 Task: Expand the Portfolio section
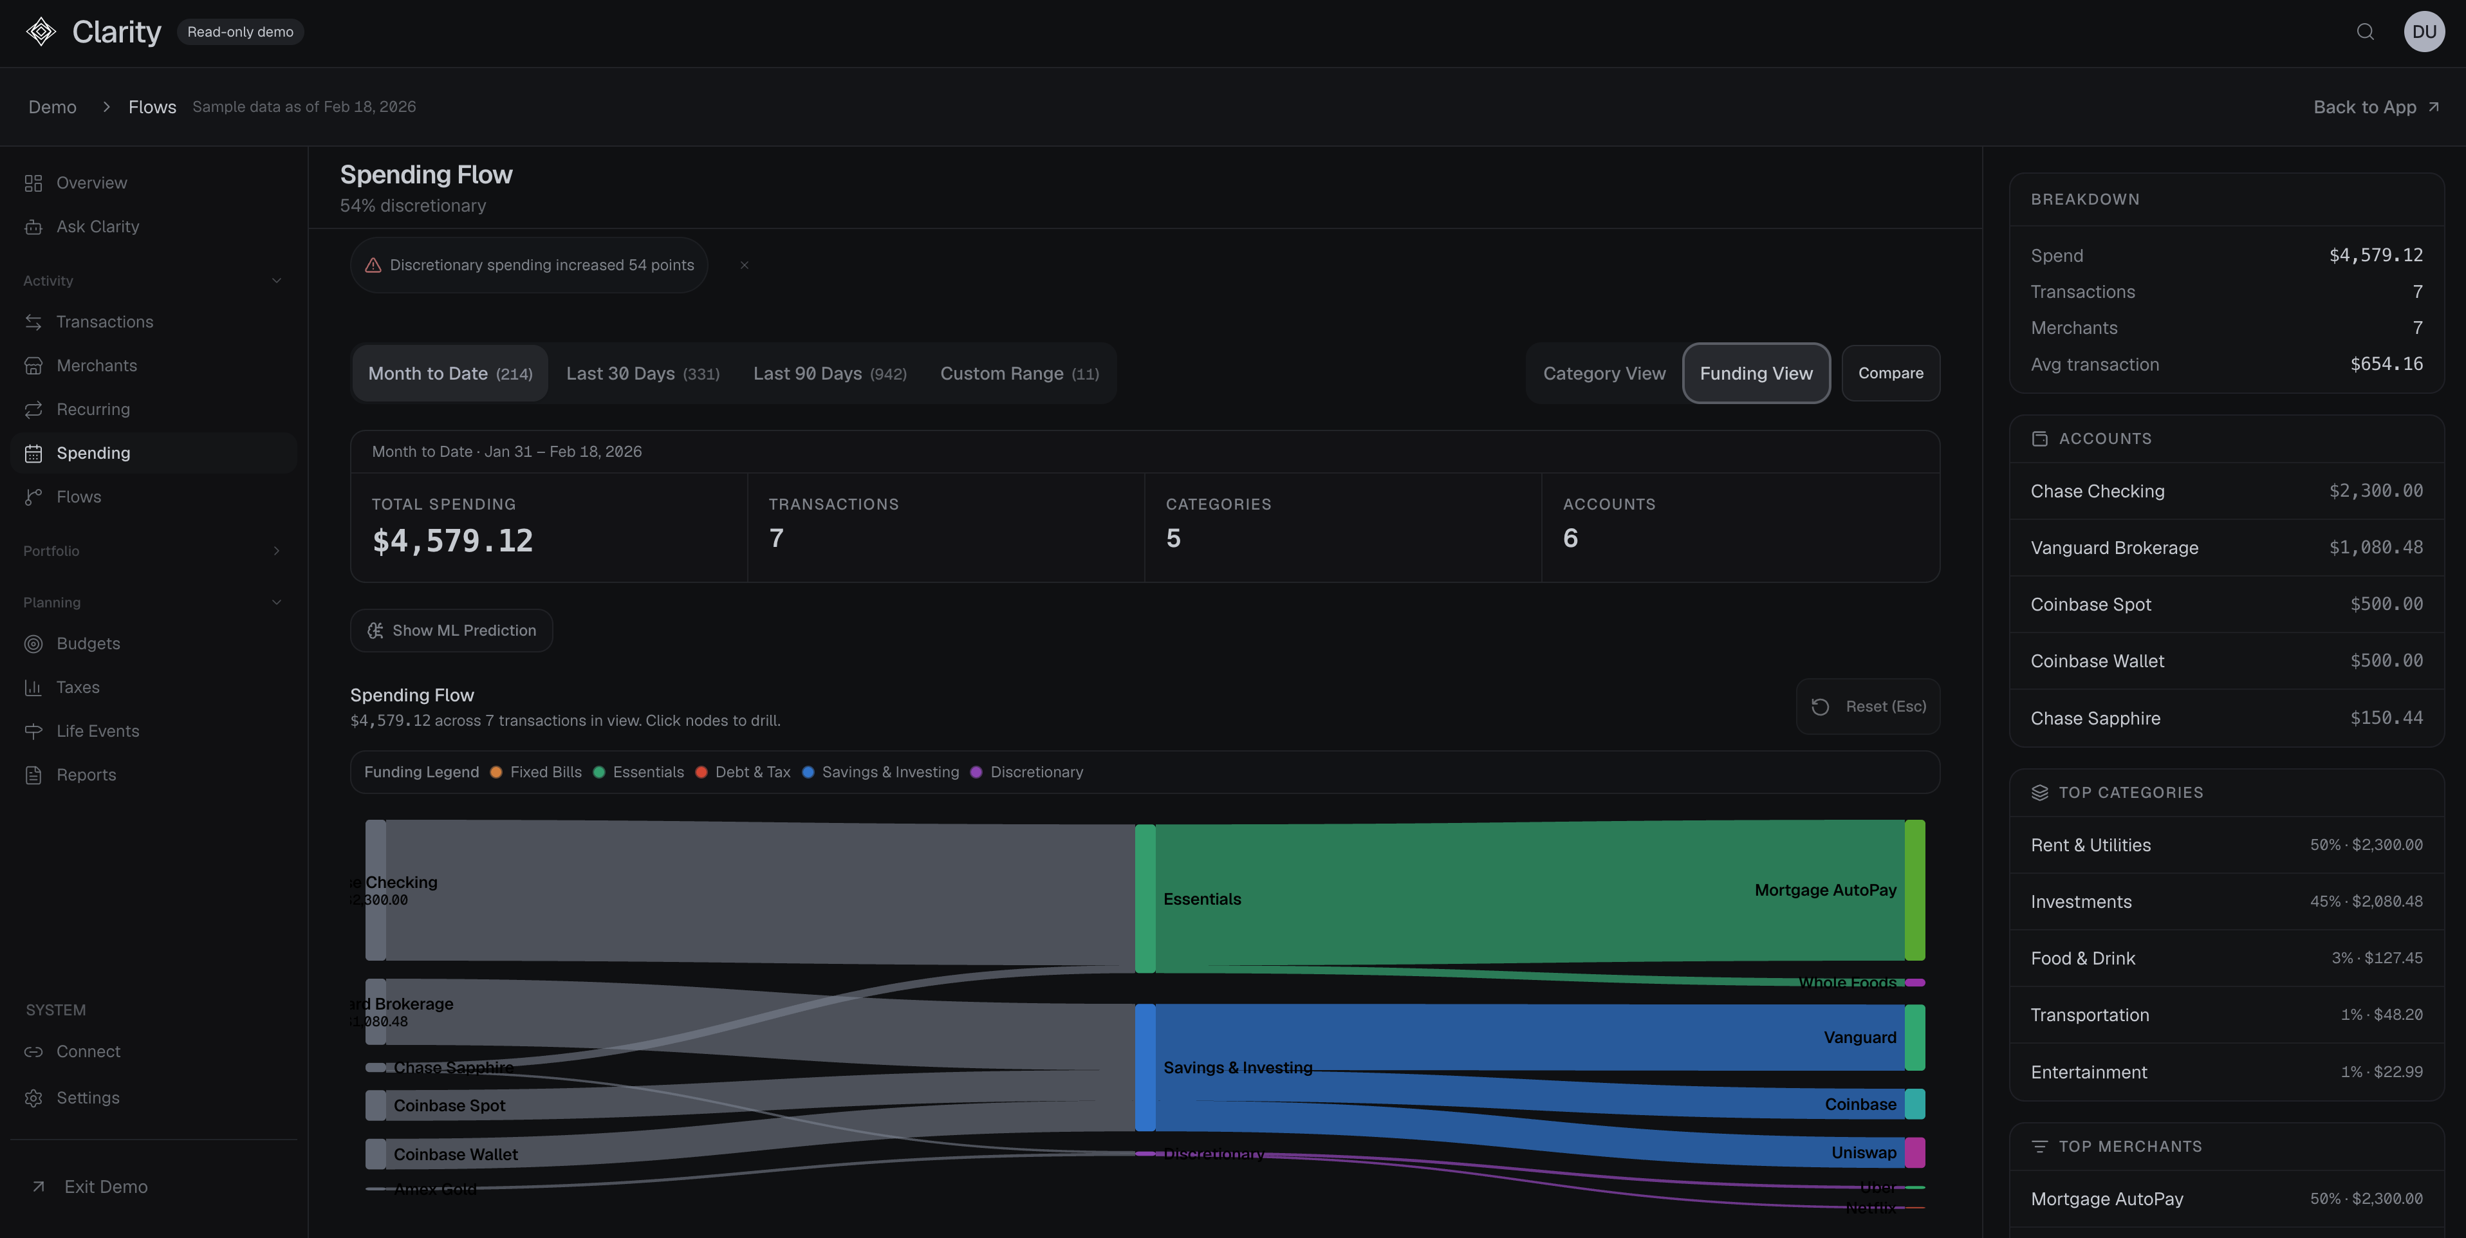click(x=277, y=551)
